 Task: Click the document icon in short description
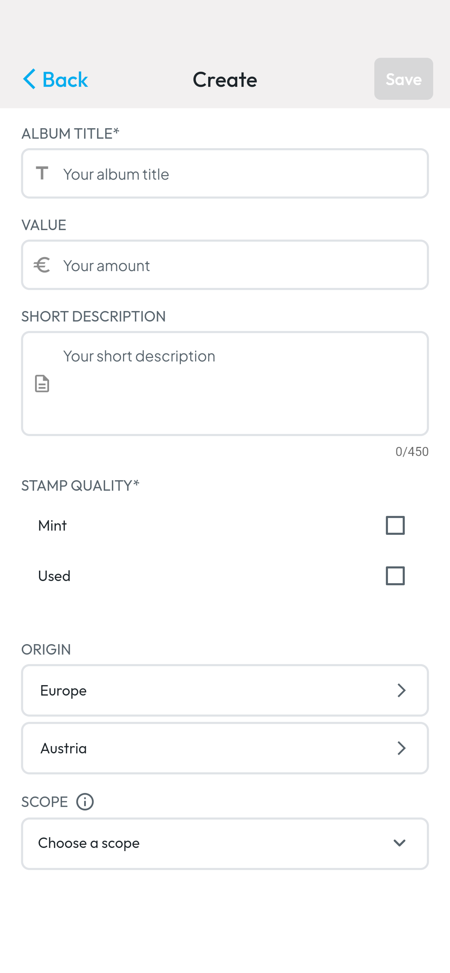(x=42, y=384)
